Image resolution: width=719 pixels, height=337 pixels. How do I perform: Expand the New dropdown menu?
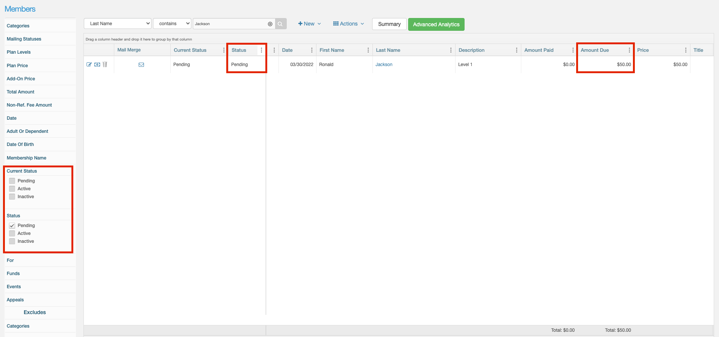309,24
